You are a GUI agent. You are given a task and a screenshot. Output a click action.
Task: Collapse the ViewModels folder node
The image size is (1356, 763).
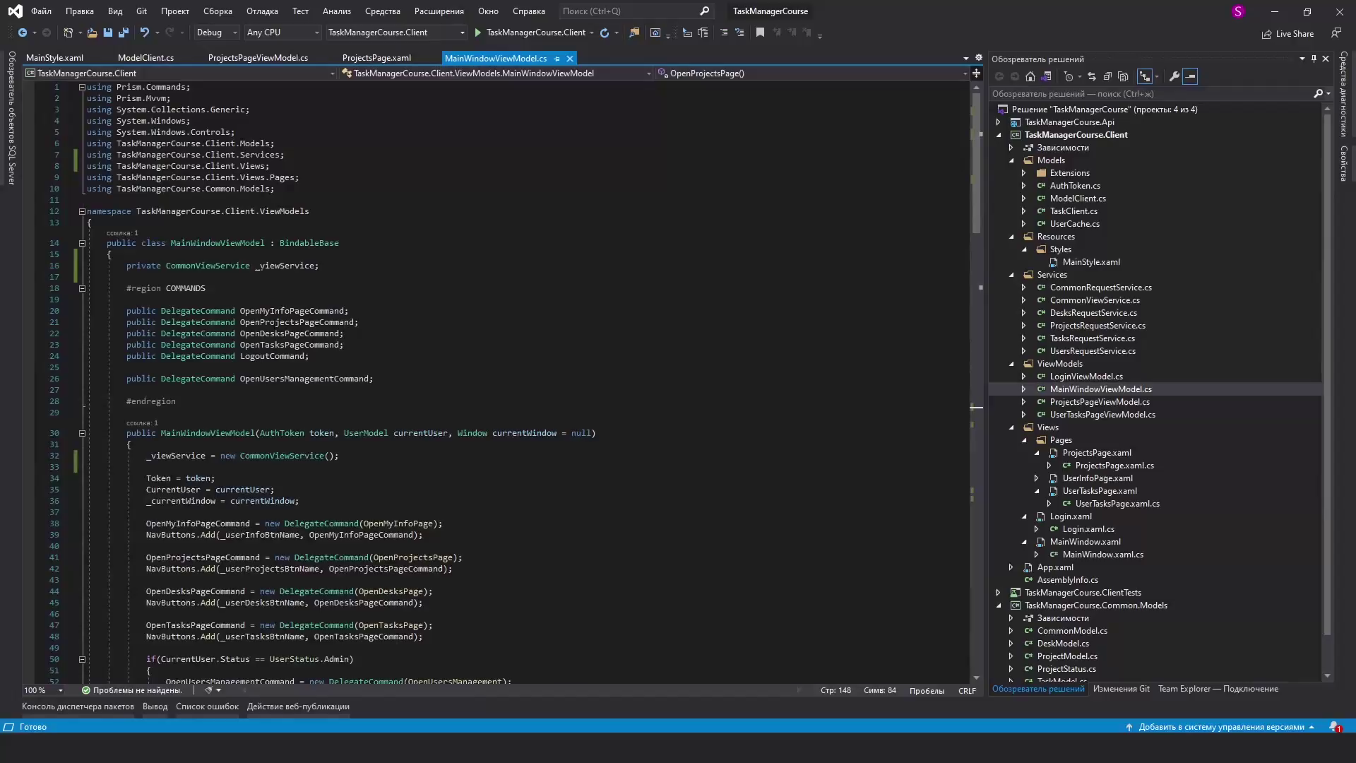coord(1011,364)
